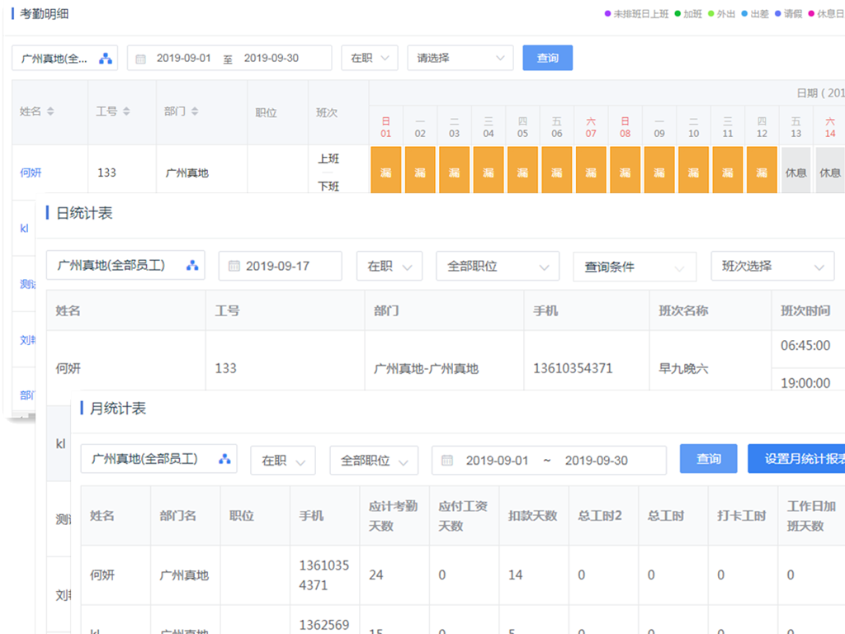Viewport: 845px width, 634px height.
Task: Sort by the 工号 column arrows
Action: tap(127, 113)
